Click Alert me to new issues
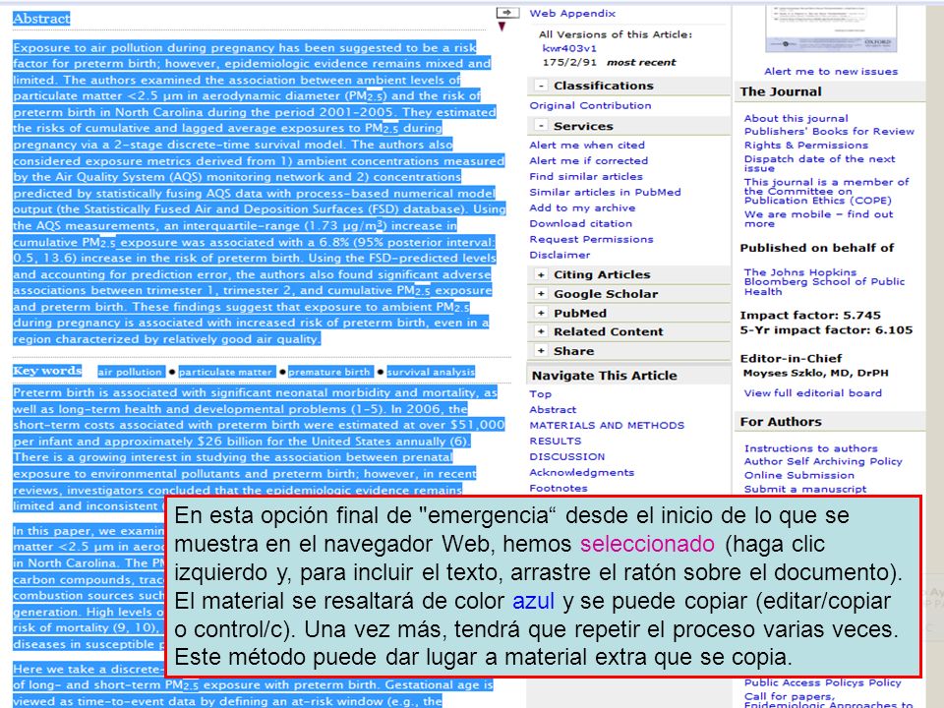944x708 pixels. [831, 71]
